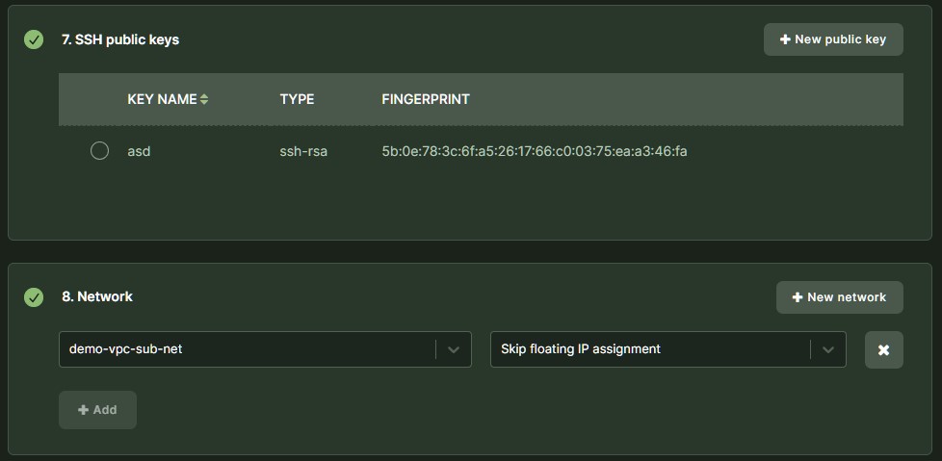942x461 pixels.
Task: Click the chevron arrow of the network selector
Action: [x=454, y=350]
